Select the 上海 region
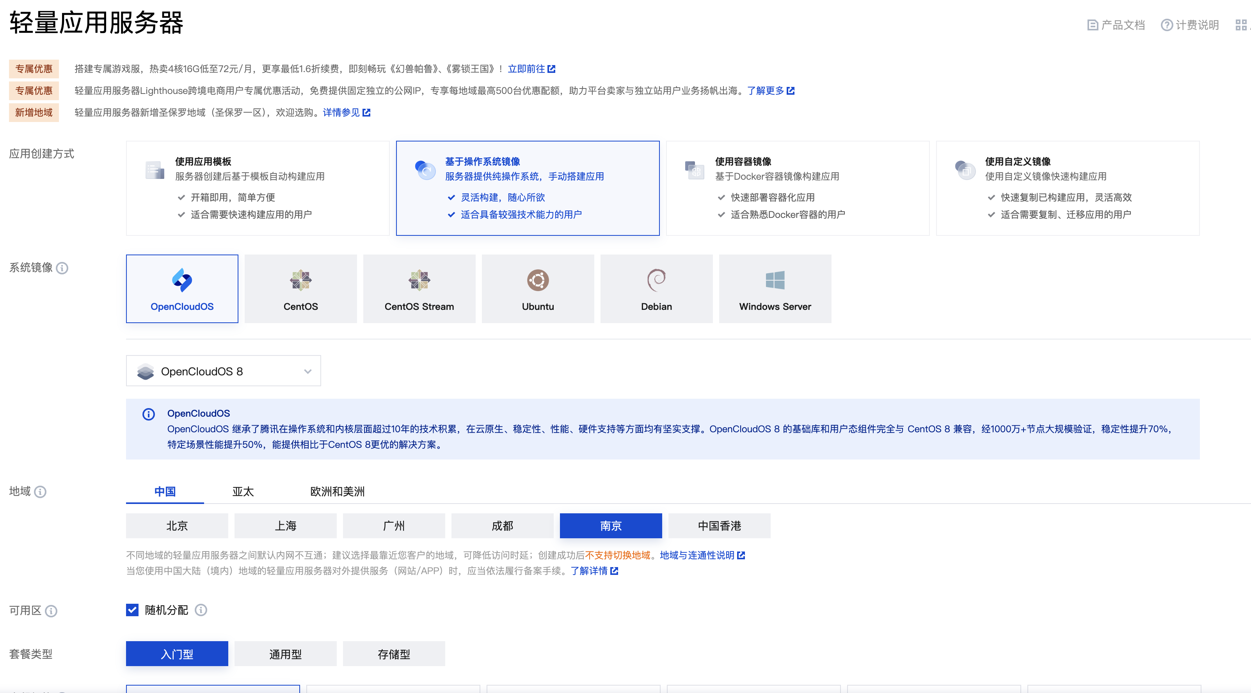Screen dimensions: 1251x693 (285, 526)
